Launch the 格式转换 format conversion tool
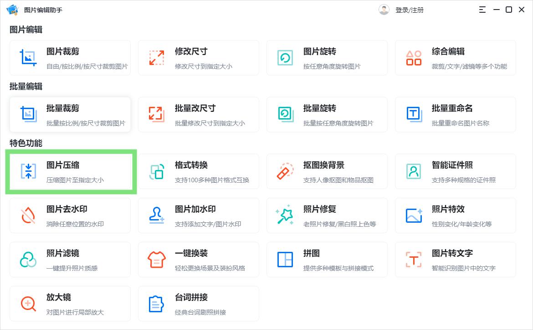This screenshot has height=330, width=533. pyautogui.click(x=199, y=171)
